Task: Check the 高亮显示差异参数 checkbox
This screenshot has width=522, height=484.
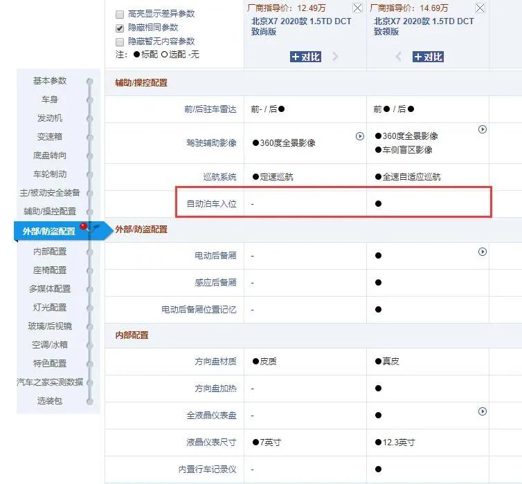Action: pyautogui.click(x=120, y=15)
